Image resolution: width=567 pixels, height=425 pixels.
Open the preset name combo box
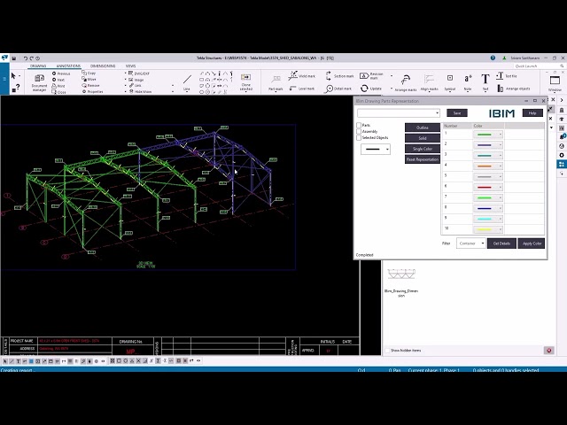[x=399, y=112]
